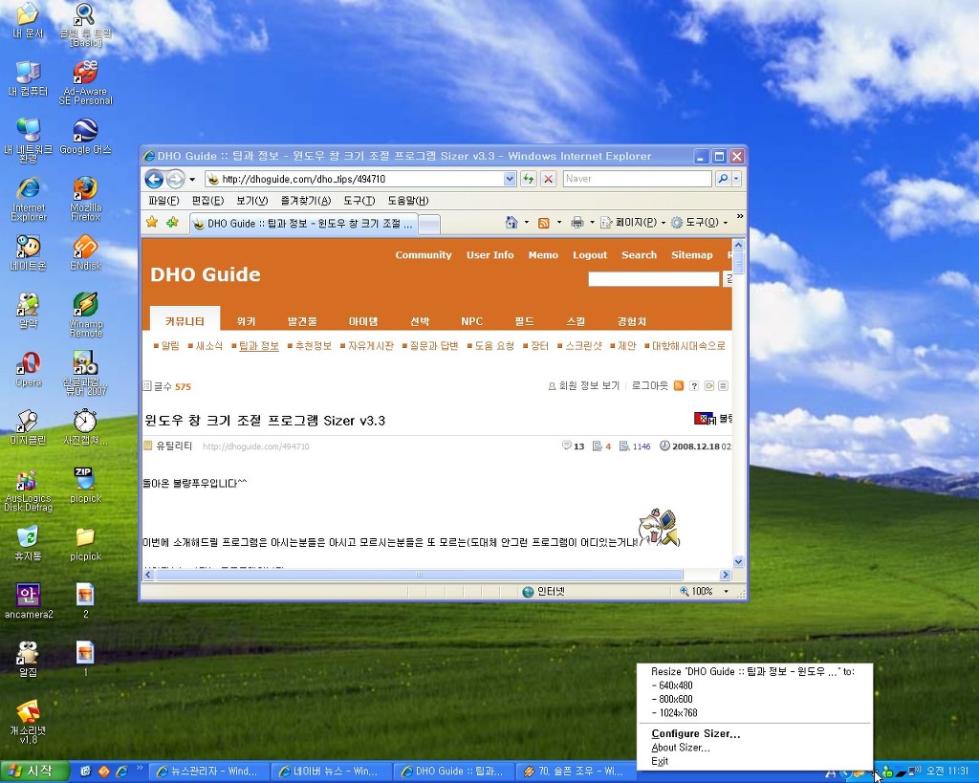Open the recent pages dropdown beside Forward
Screen dimensions: 979x783
click(x=192, y=179)
